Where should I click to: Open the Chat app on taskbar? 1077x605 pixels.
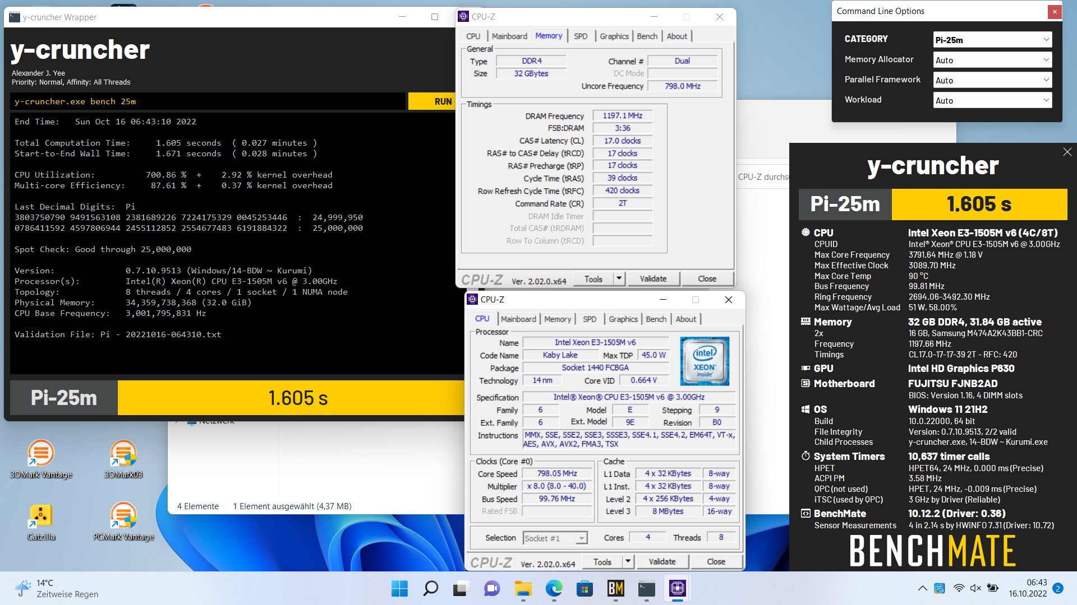[492, 588]
